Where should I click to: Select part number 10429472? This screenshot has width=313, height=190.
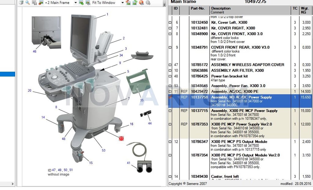[x=199, y=91]
